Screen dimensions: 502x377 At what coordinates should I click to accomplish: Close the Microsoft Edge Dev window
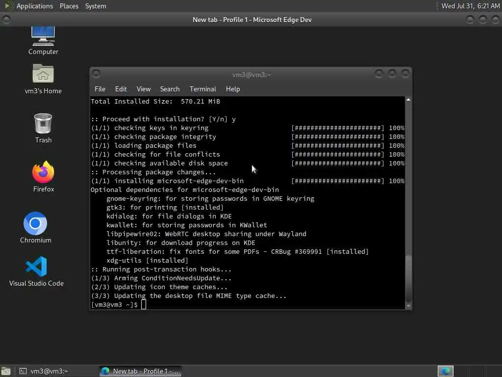(496, 20)
